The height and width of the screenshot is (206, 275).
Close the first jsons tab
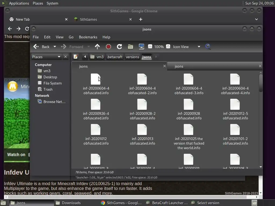tap(165, 66)
